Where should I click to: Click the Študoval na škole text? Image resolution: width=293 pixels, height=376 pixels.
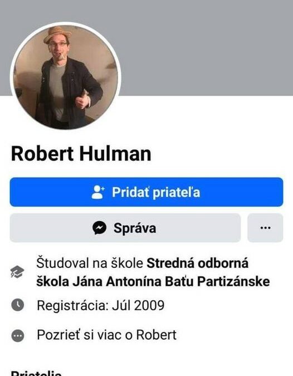tap(90, 263)
